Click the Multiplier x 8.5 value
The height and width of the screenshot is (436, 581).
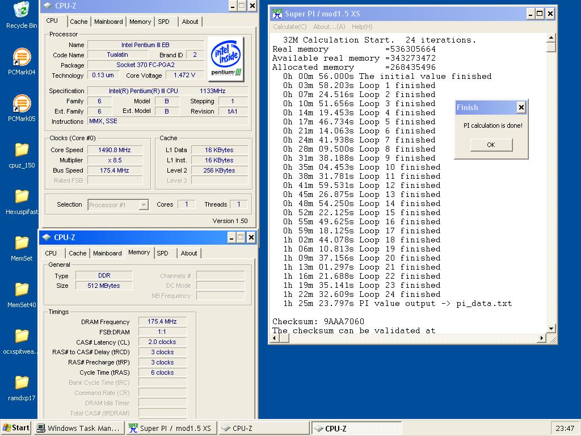(115, 160)
